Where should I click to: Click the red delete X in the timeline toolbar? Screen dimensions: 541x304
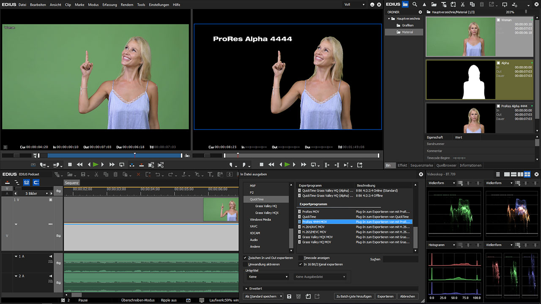138,174
